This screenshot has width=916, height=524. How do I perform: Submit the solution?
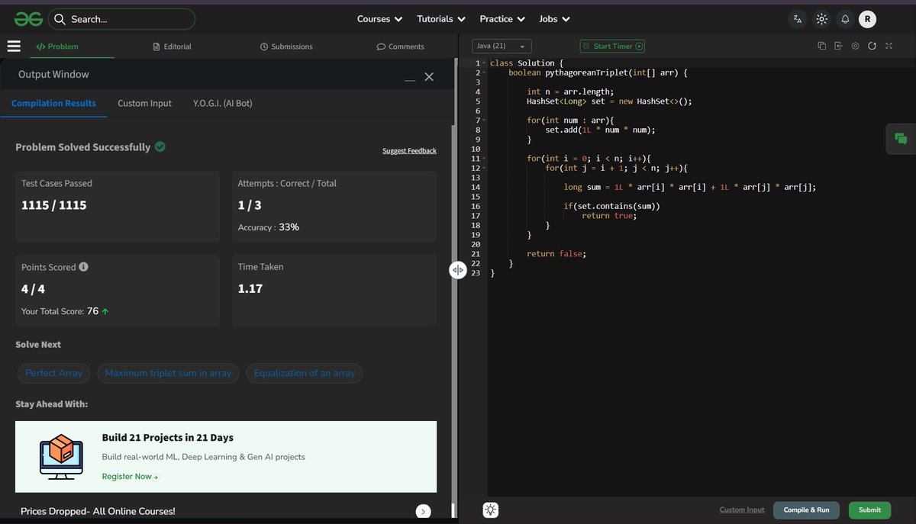[x=869, y=510]
